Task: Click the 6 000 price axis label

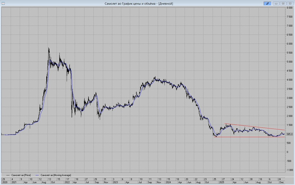Action: coord(290,44)
